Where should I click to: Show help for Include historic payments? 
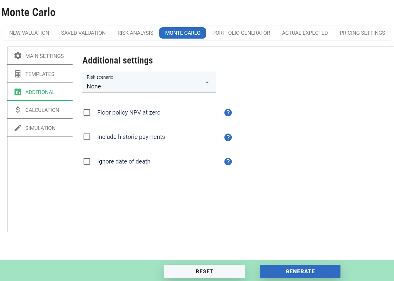point(228,137)
